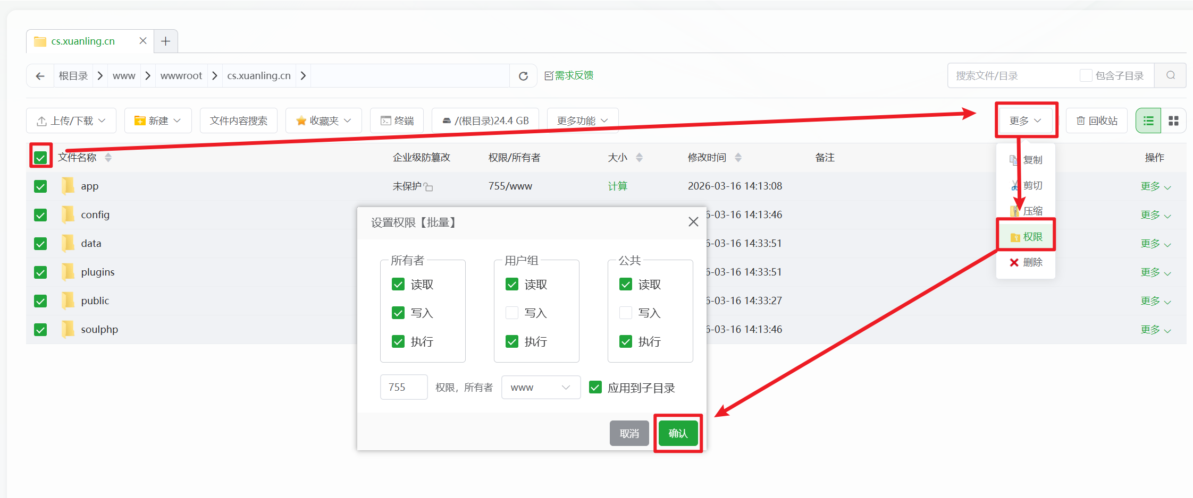This screenshot has height=498, width=1193.
Task: Open the terminal (终端)
Action: point(396,120)
